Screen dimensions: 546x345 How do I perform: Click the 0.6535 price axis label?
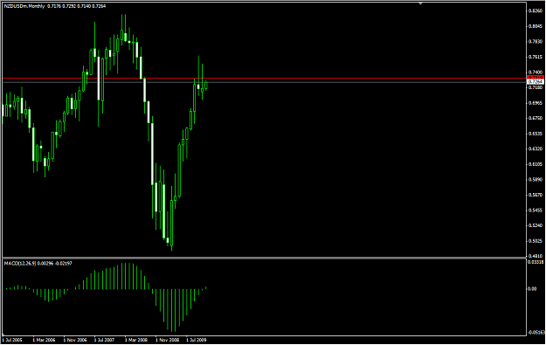(536, 134)
